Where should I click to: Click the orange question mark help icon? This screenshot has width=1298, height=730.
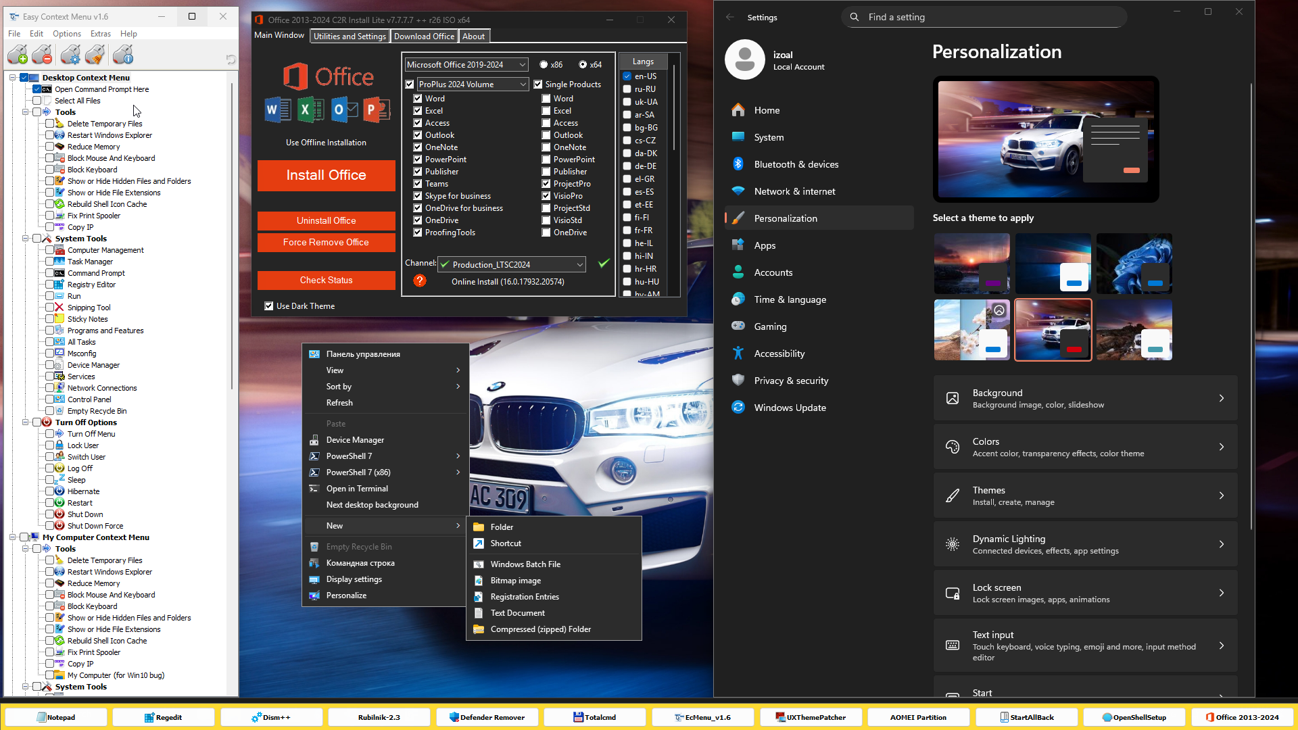[x=420, y=281]
